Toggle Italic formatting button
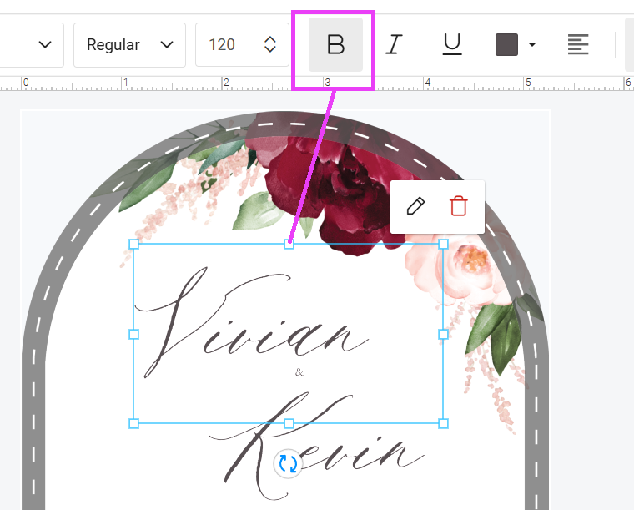Viewport: 634px width, 510px height. point(394,44)
